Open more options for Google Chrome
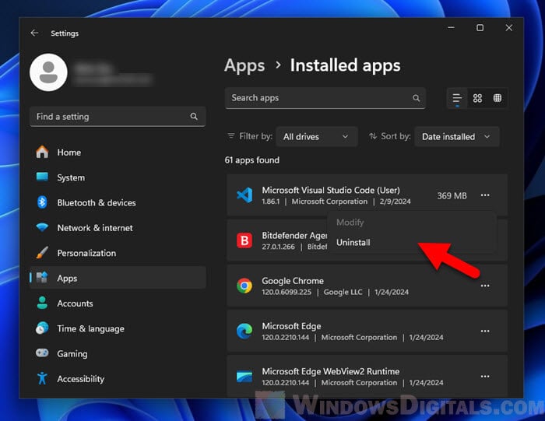 click(x=485, y=286)
